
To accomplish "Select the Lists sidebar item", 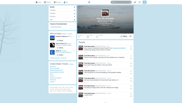I will point(62,20).
